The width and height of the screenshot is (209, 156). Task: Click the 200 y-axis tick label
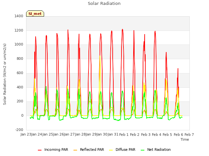20,101
